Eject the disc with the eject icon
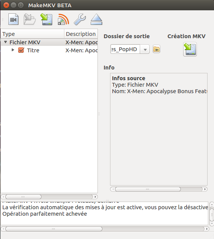The height and width of the screenshot is (239, 214). coord(96,19)
